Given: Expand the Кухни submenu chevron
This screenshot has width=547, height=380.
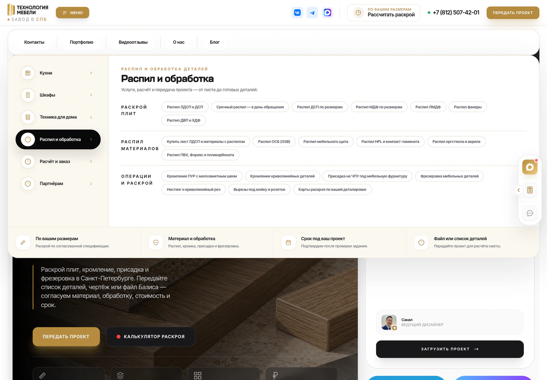Looking at the screenshot, I should pos(91,73).
